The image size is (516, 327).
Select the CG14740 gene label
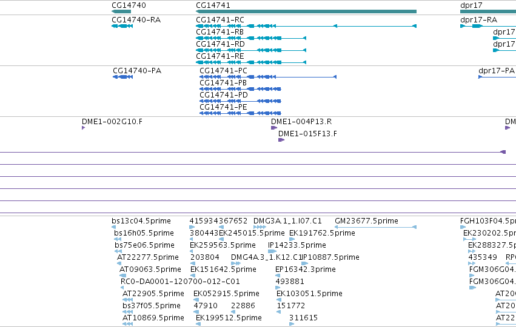(x=129, y=5)
